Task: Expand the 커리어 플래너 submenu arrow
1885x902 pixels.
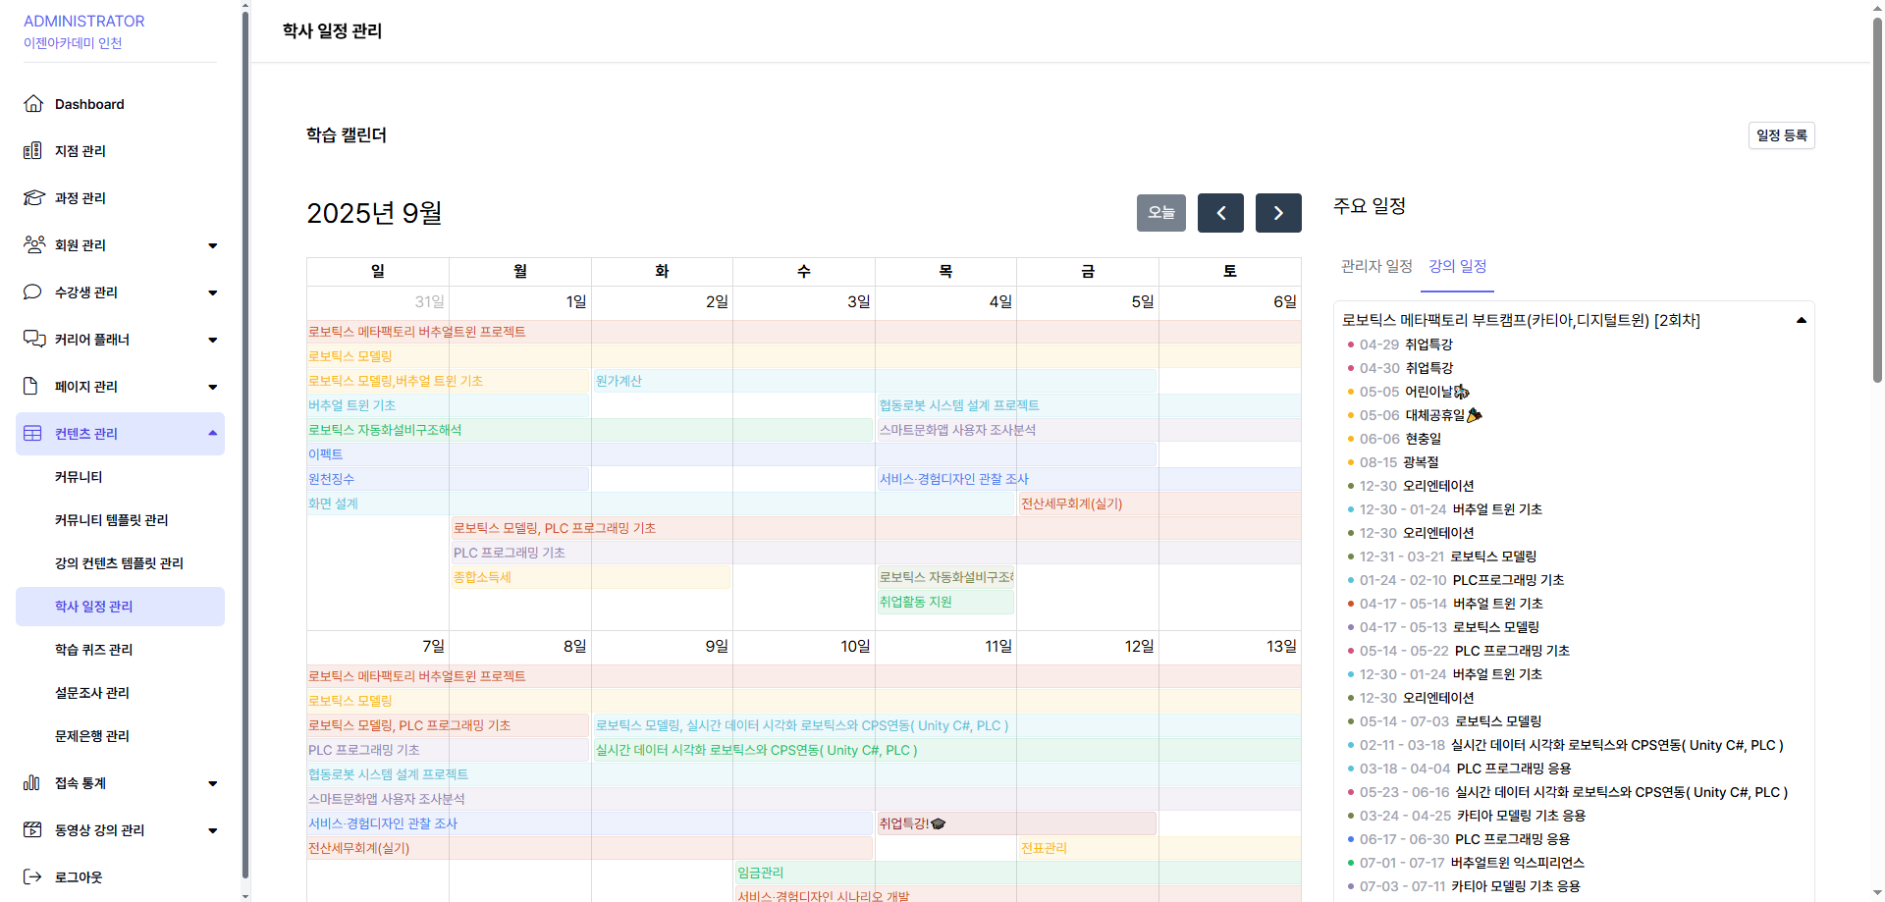Action: tap(213, 340)
